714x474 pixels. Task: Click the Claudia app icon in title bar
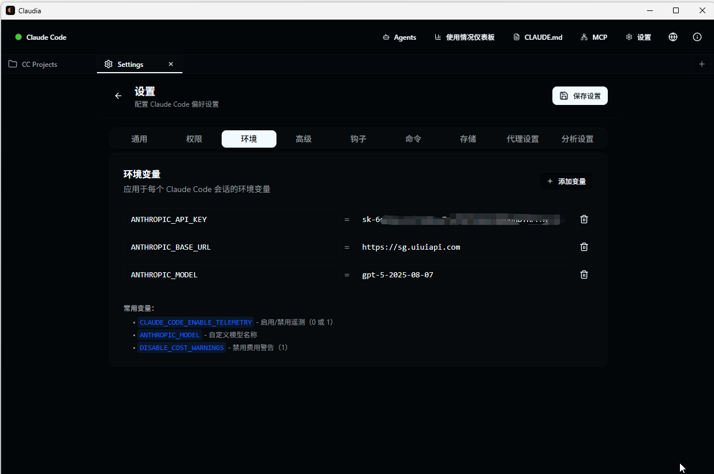pos(10,10)
